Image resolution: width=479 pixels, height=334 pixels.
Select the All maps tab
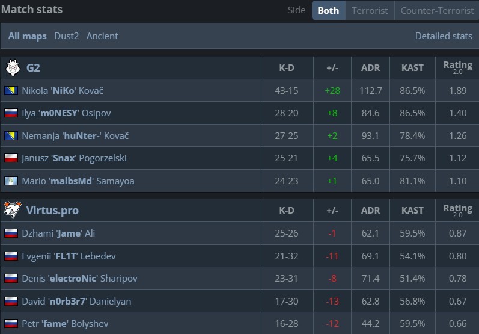click(x=27, y=36)
